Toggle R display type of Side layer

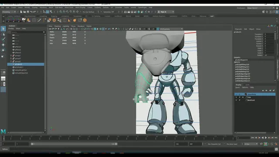pos(243,97)
